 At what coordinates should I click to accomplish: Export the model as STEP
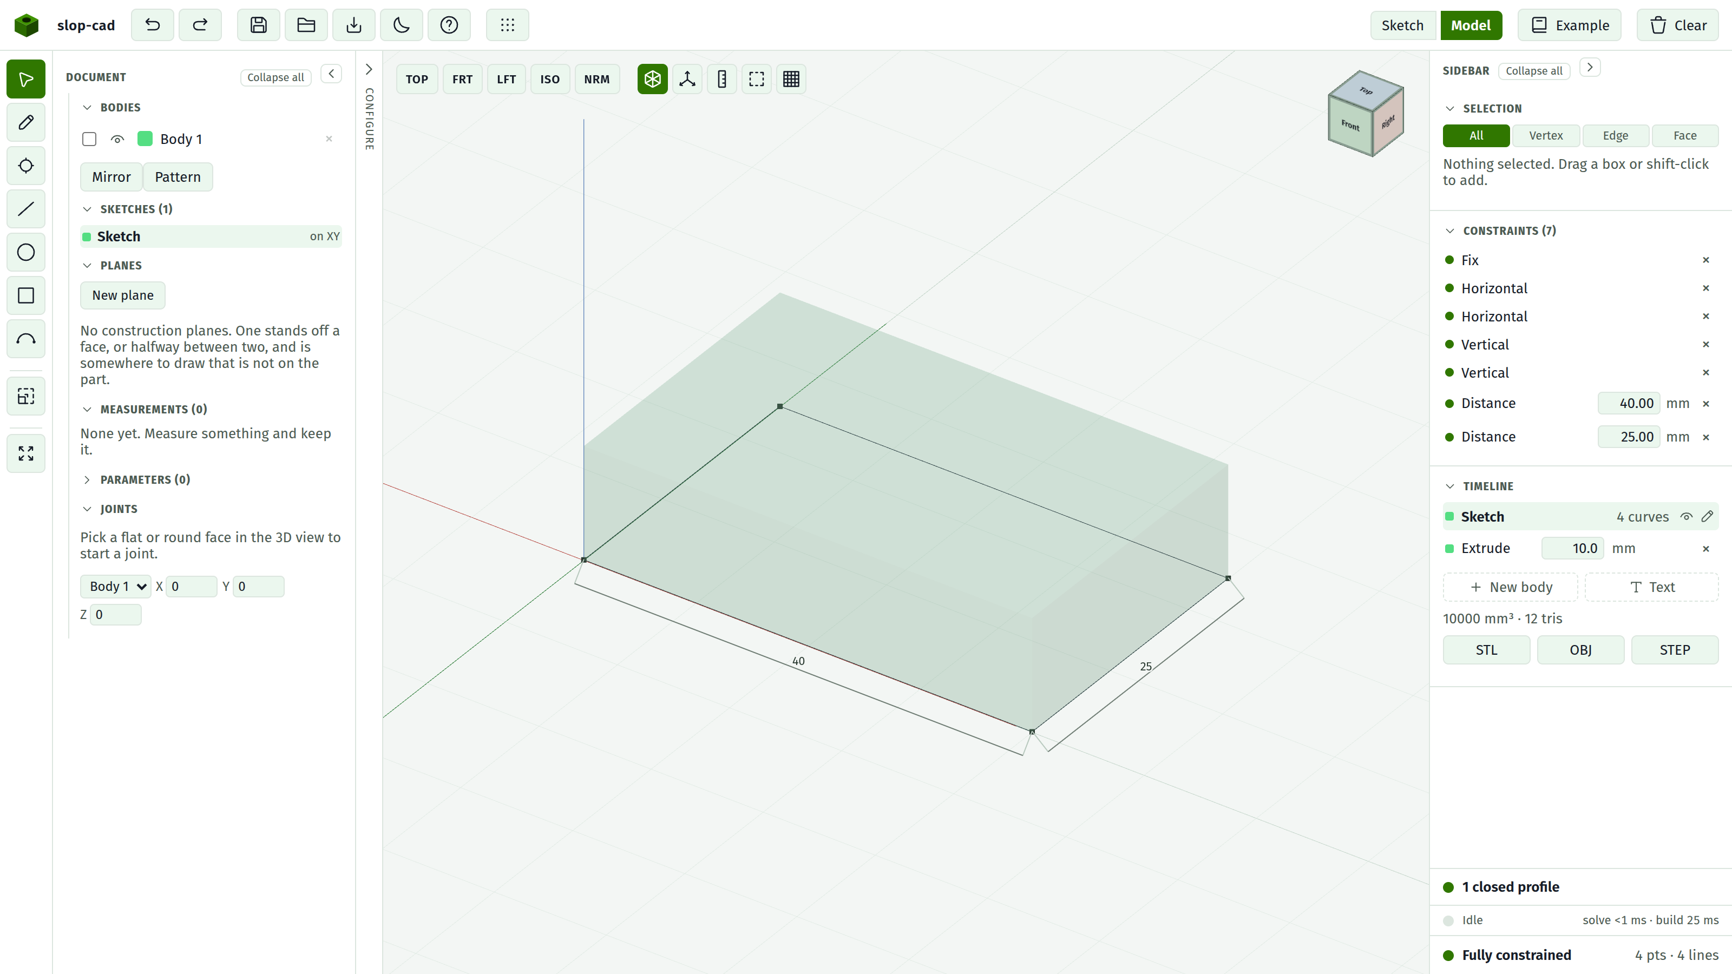click(x=1675, y=650)
